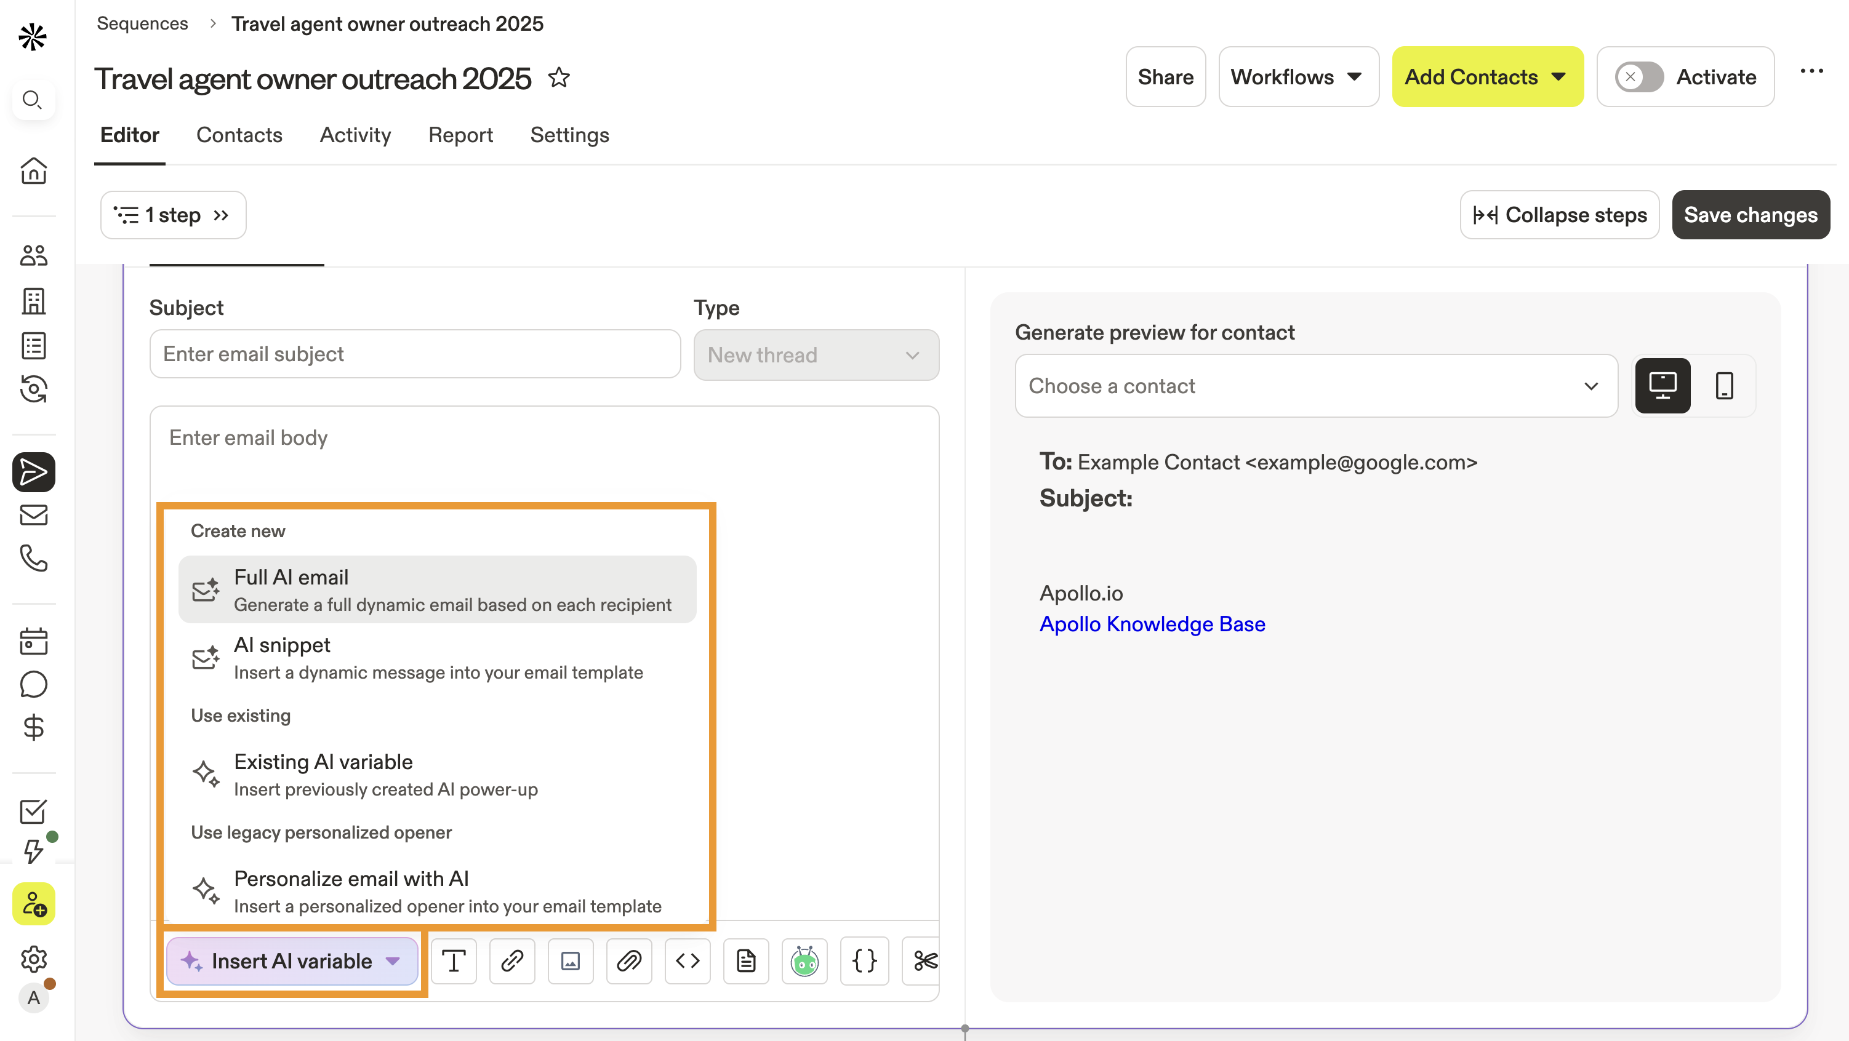This screenshot has width=1849, height=1041.
Task: Expand the Insert AI variable dropdown
Action: click(x=291, y=962)
